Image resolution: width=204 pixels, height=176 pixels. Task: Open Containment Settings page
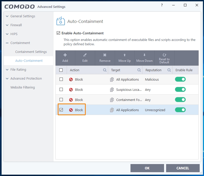[31, 52]
